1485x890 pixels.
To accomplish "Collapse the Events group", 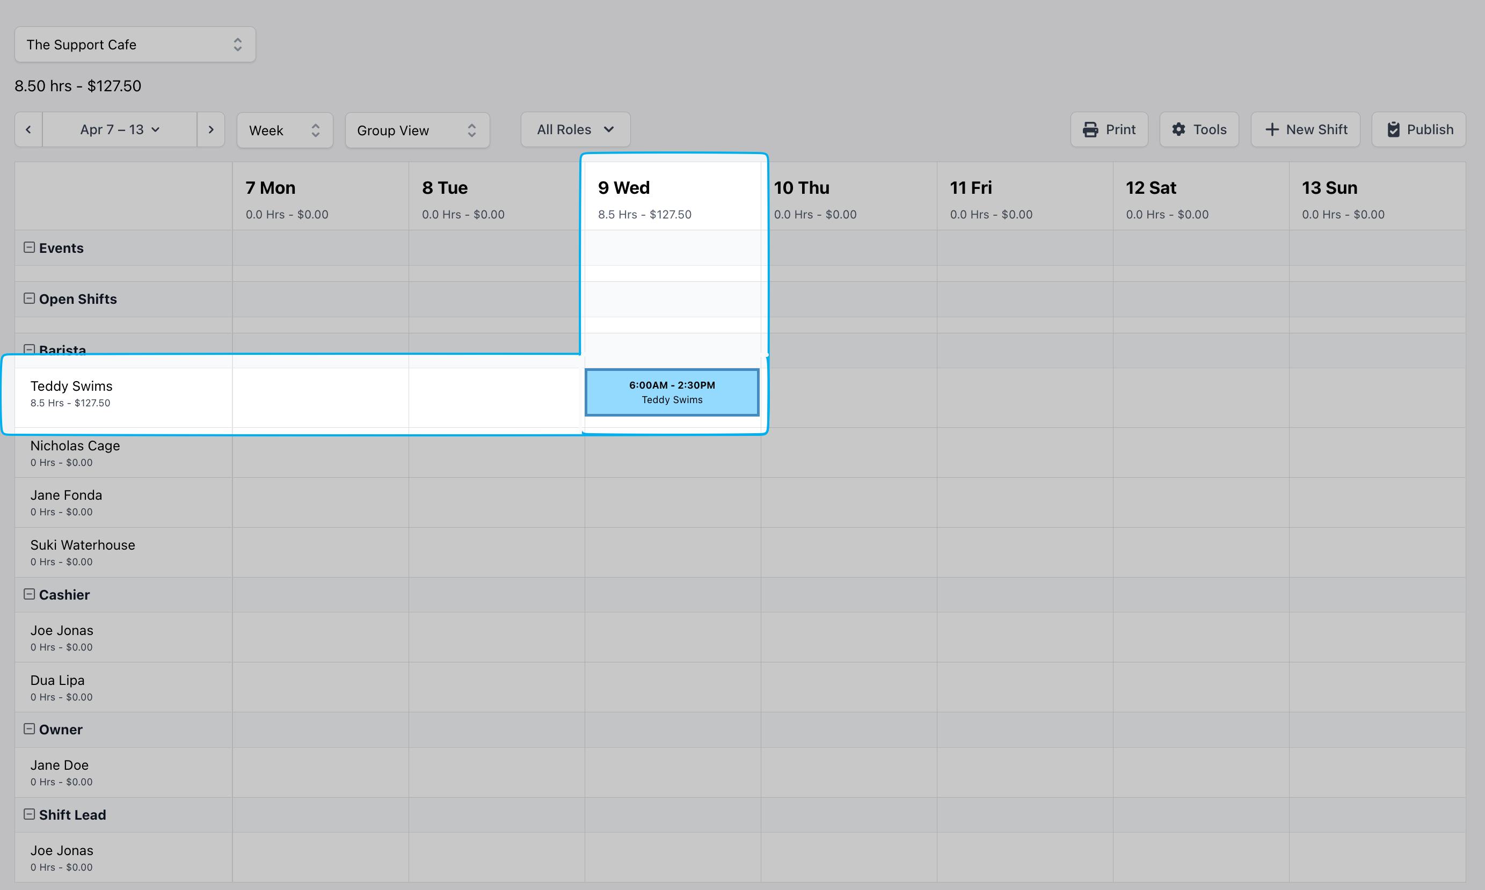I will (x=29, y=247).
